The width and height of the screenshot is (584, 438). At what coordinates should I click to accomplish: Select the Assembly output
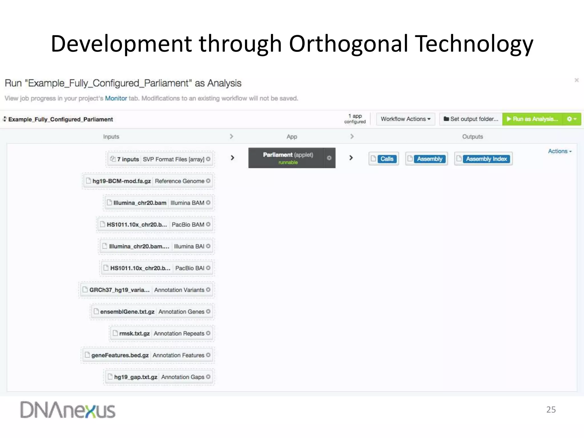(x=427, y=159)
